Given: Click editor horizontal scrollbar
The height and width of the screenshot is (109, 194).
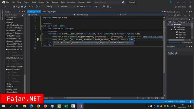Looking at the screenshot, I should coord(88,98).
